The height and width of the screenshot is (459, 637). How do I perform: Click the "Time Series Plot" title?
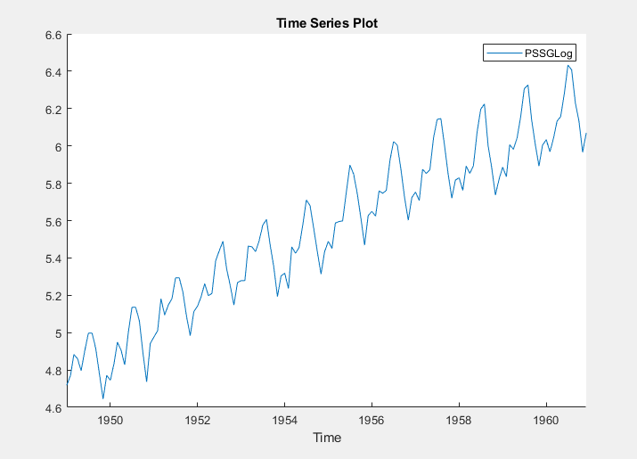pos(326,23)
